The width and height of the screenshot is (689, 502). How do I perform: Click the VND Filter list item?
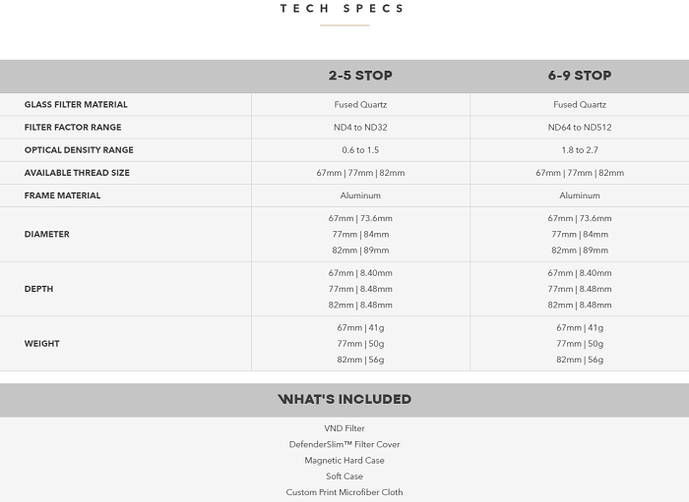pyautogui.click(x=344, y=428)
